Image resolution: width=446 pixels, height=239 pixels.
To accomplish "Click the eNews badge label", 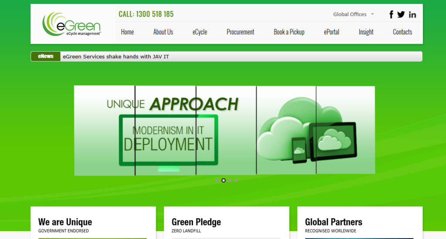I will pos(46,57).
